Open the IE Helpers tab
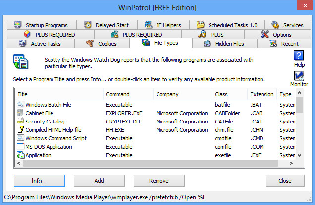 163,25
